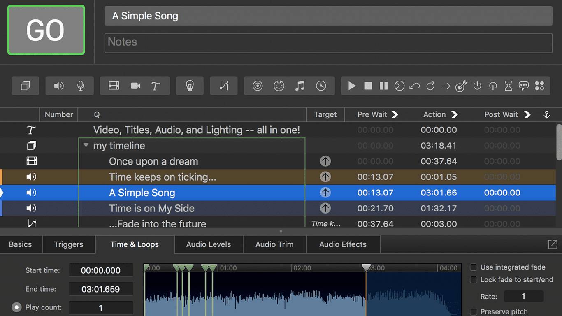Select the Camera cue icon
Image resolution: width=562 pixels, height=316 pixels.
[x=135, y=86]
